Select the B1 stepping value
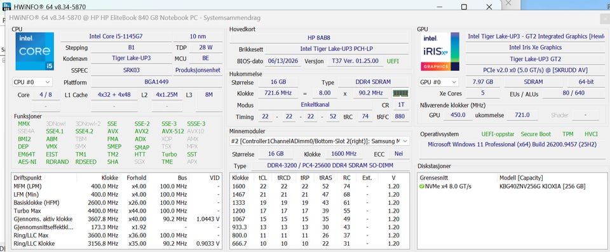 (x=131, y=48)
